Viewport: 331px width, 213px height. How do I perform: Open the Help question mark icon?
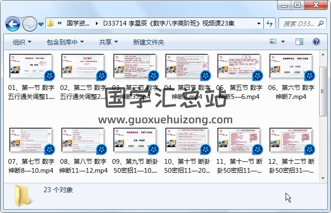(x=315, y=42)
